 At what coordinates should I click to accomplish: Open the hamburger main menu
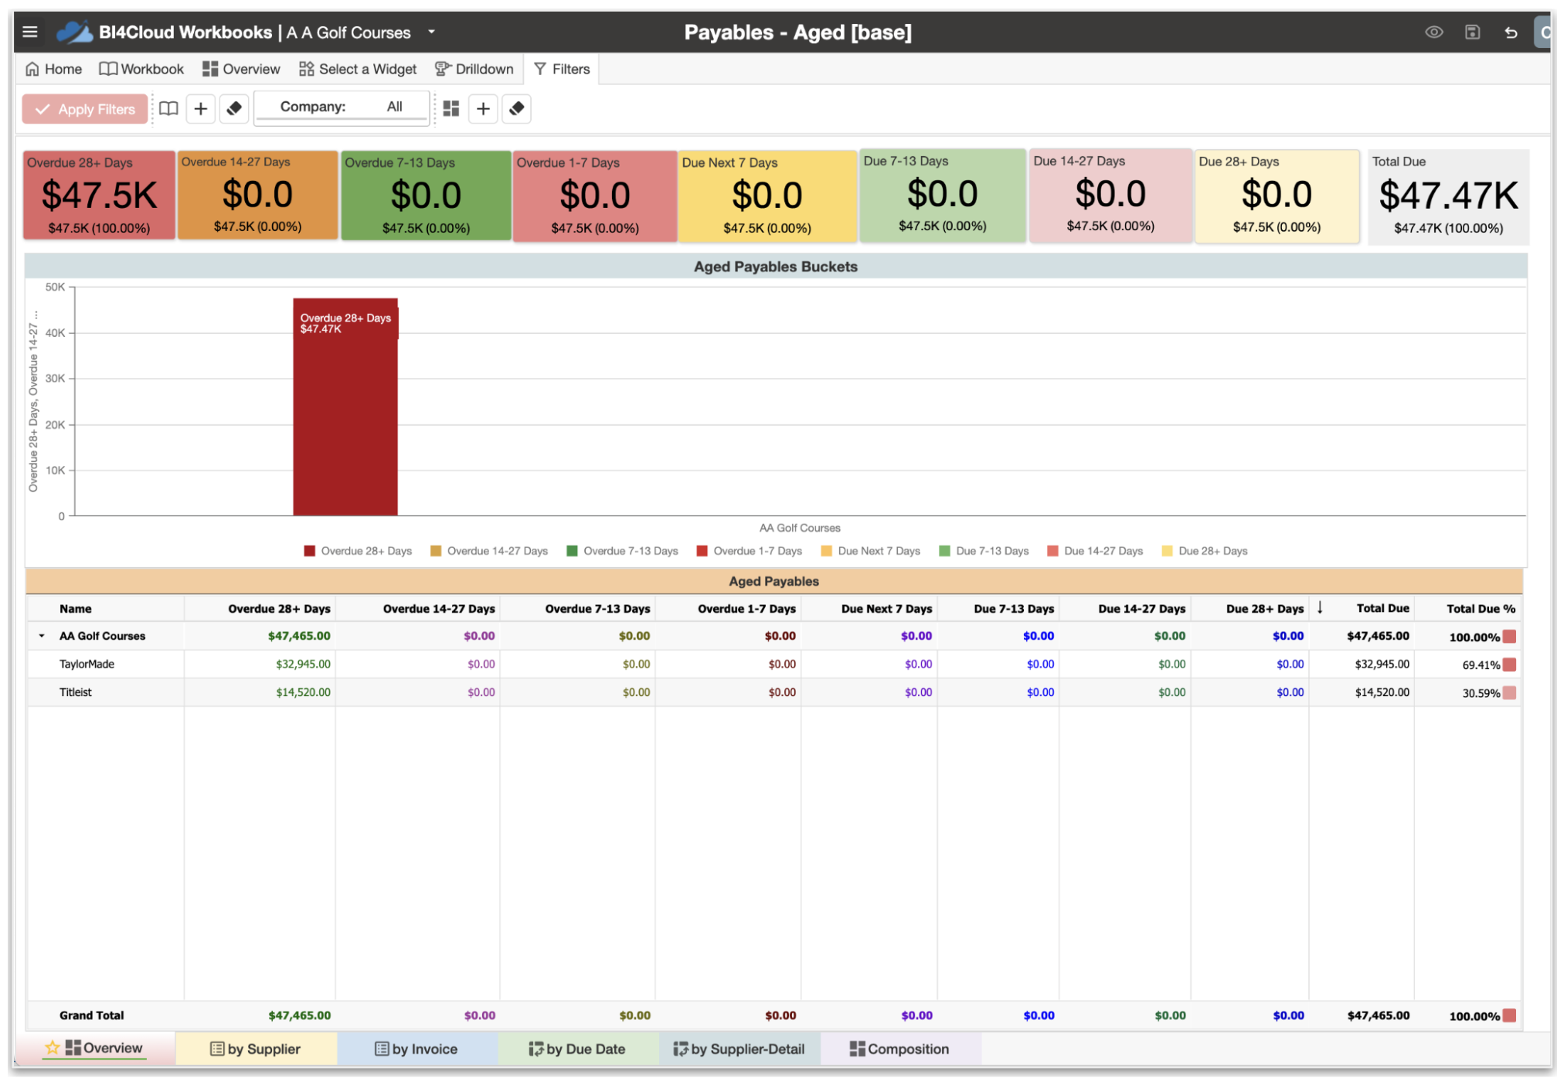pyautogui.click(x=30, y=32)
